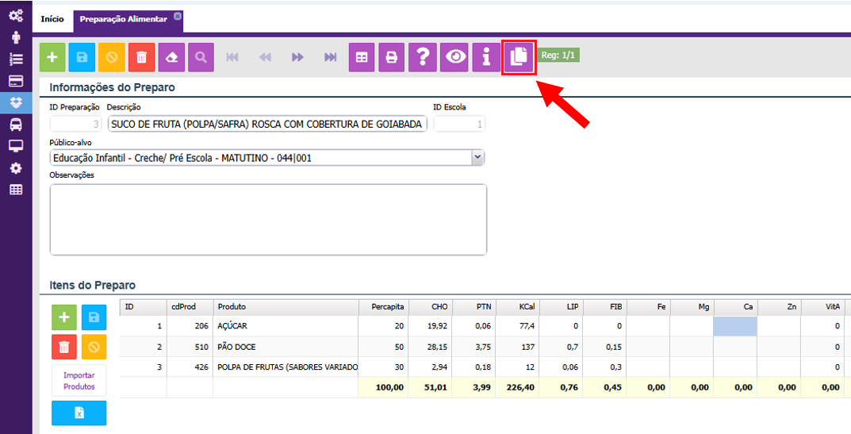Image resolution: width=851 pixels, height=434 pixels.
Task: Switch to the Início tab
Action: [52, 19]
